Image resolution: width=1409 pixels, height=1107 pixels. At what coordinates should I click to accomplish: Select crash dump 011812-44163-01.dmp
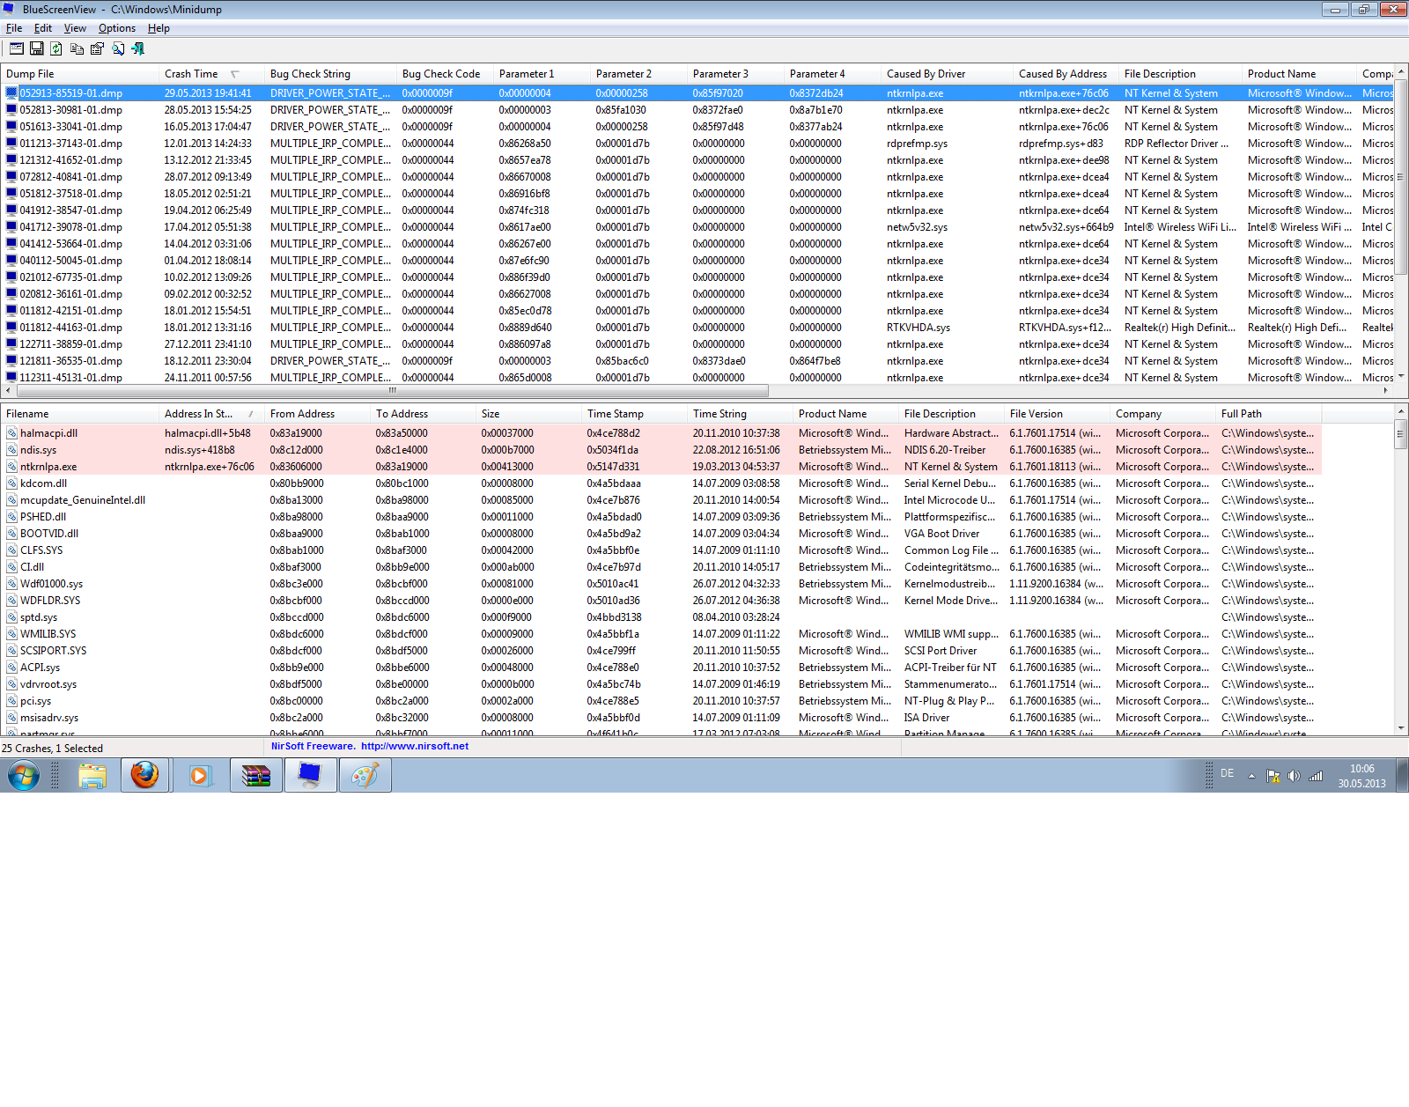coord(71,328)
